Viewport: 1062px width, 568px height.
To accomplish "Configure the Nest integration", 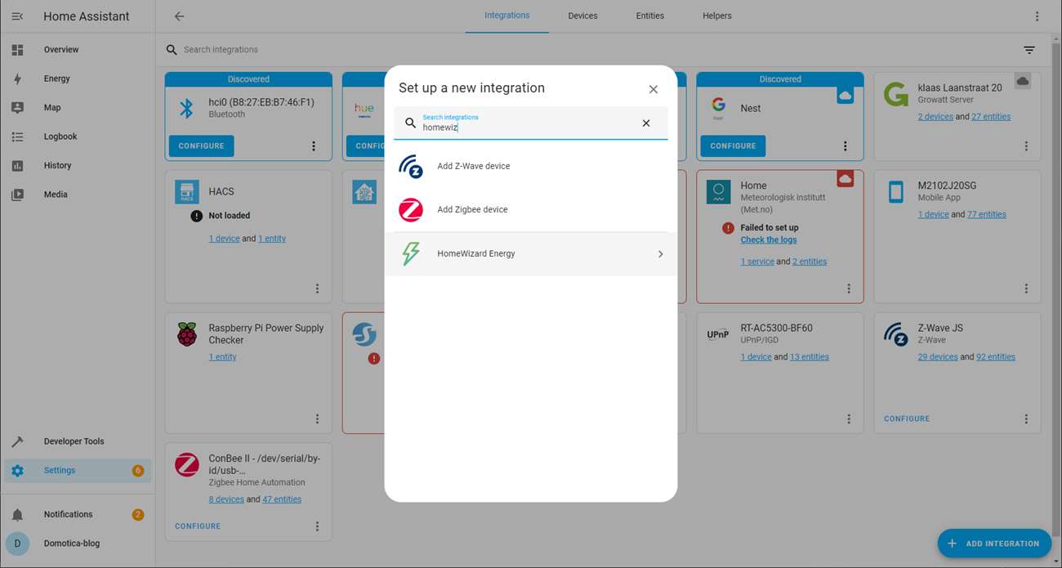I will pyautogui.click(x=733, y=146).
